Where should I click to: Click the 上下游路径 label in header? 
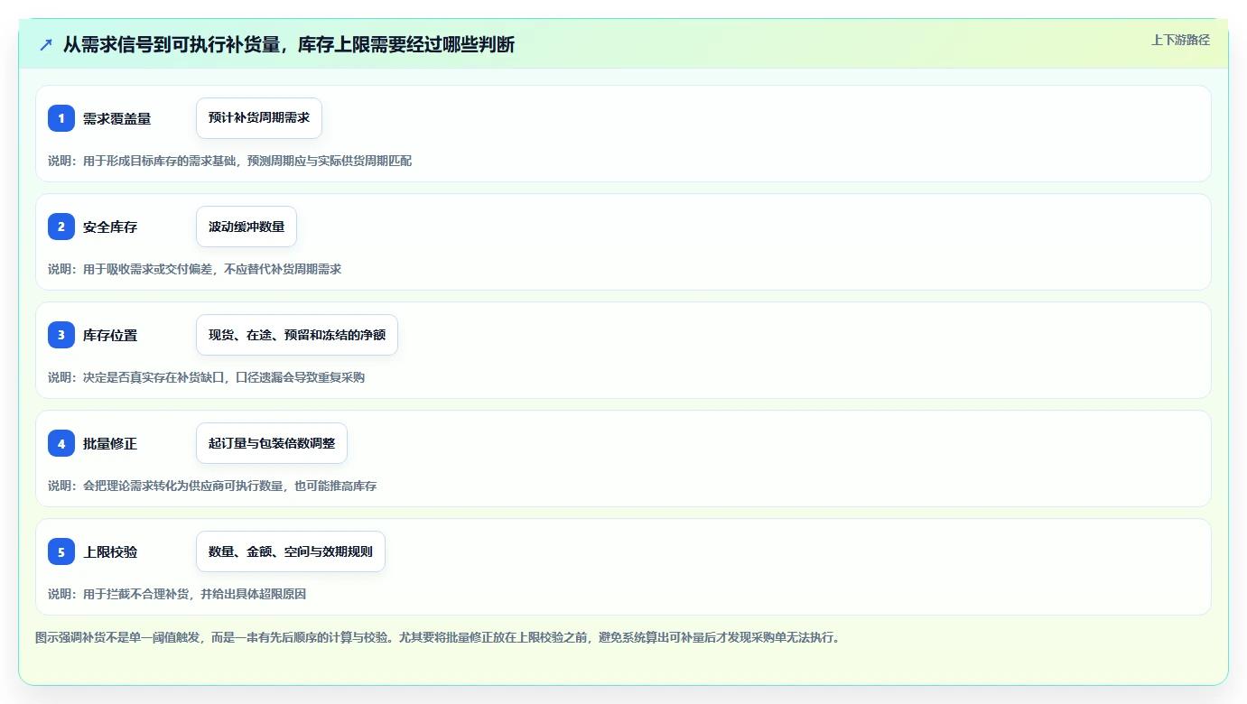click(x=1180, y=40)
